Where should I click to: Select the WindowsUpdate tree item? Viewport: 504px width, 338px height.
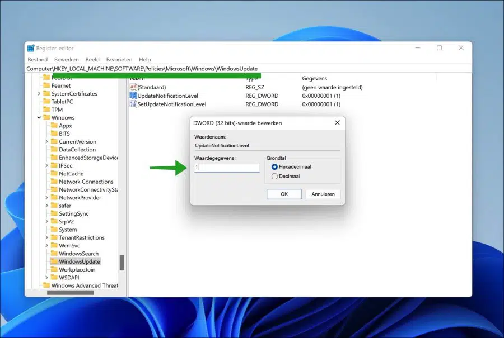click(x=80, y=261)
